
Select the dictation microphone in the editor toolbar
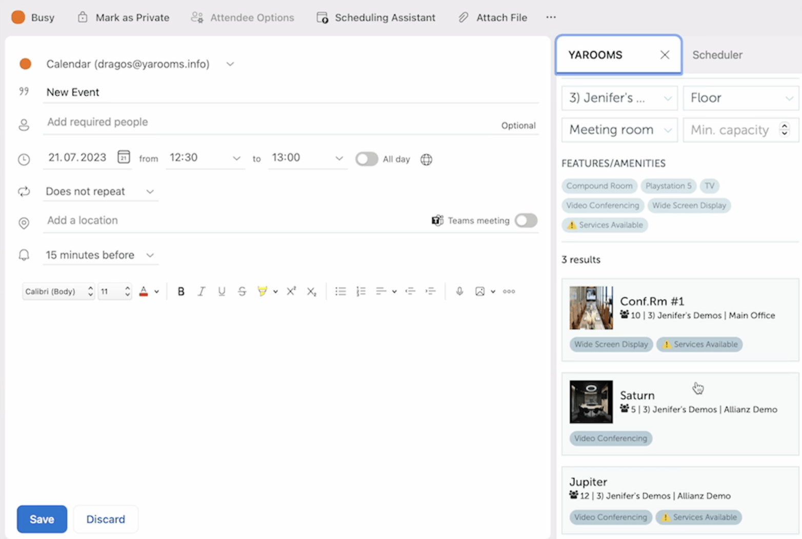(x=459, y=291)
